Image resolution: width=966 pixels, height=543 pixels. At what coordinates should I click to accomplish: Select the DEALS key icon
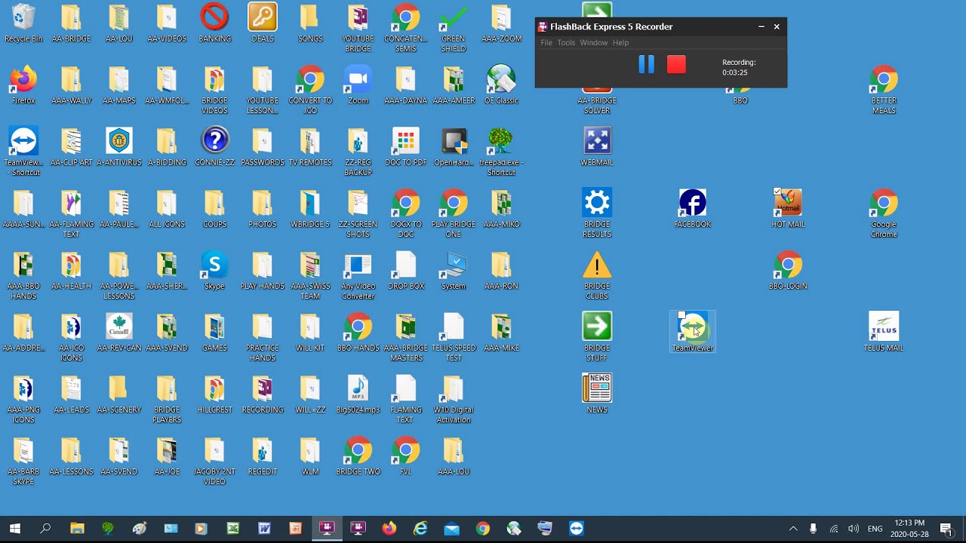(x=263, y=23)
